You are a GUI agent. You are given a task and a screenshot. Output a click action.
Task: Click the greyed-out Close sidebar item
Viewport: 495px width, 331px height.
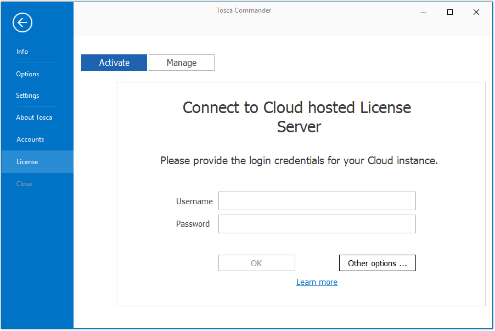tap(24, 184)
